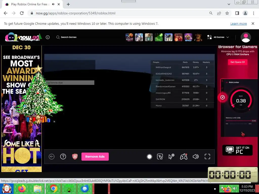Open the mouse cursor settings icon
This screenshot has height=194, width=259.
(x=171, y=157)
